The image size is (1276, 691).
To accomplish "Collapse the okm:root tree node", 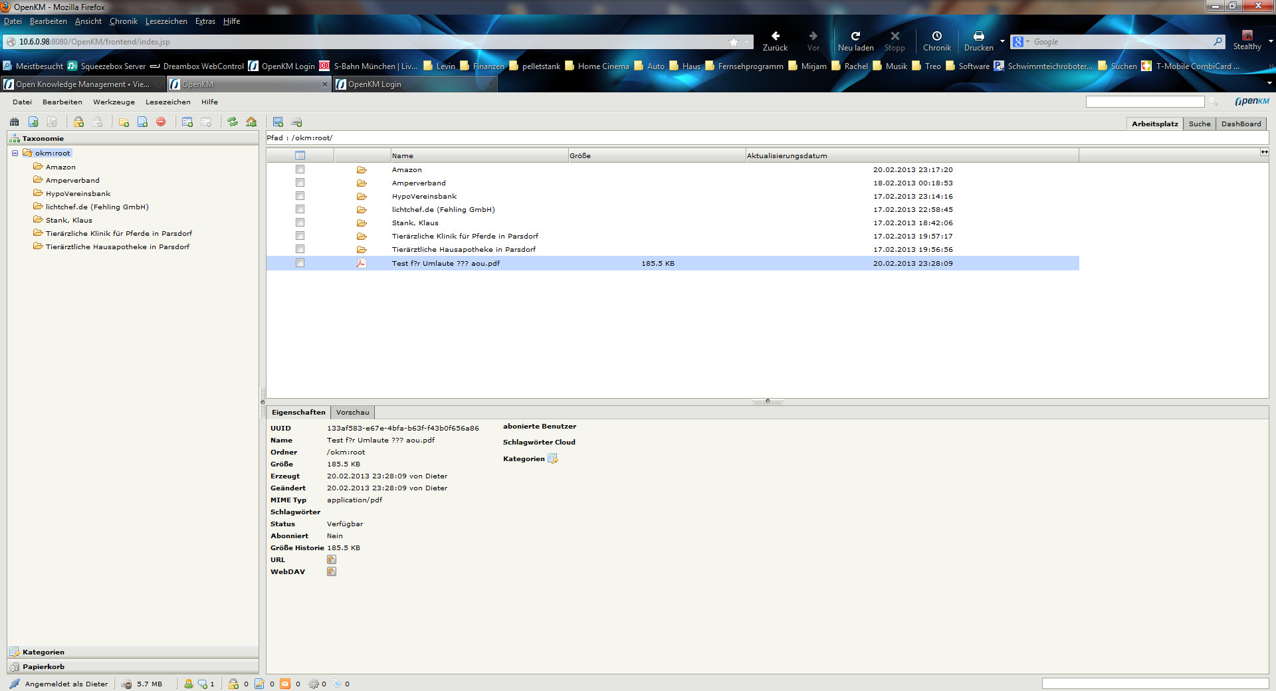I will pyautogui.click(x=15, y=153).
